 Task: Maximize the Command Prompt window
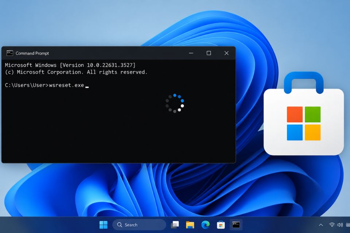coord(209,53)
